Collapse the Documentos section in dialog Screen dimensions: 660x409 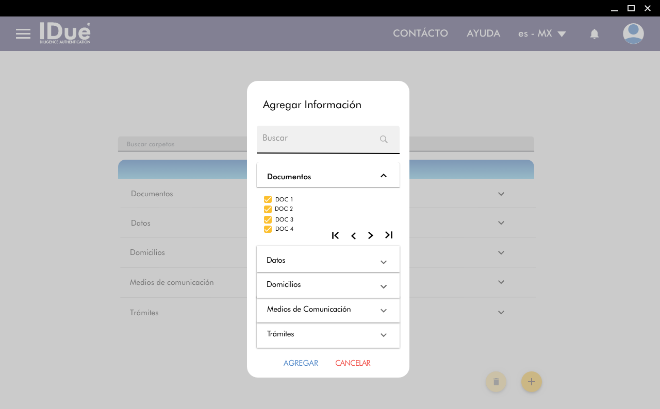tap(383, 176)
